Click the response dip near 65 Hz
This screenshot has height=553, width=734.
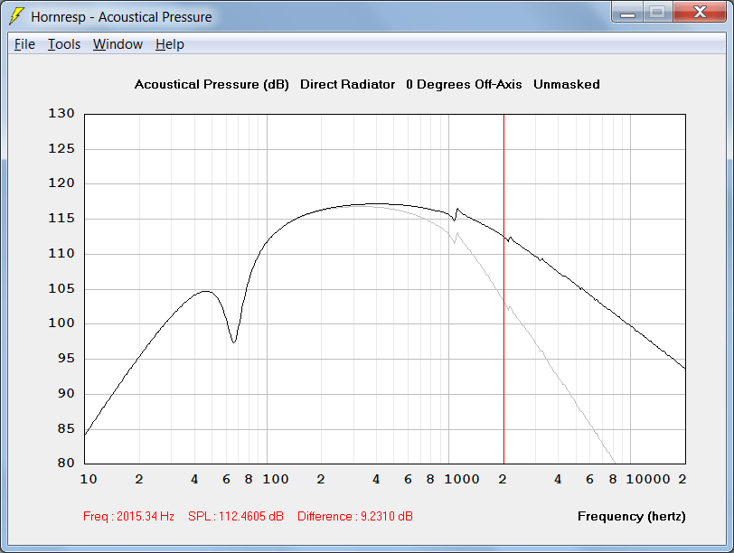[x=234, y=342]
